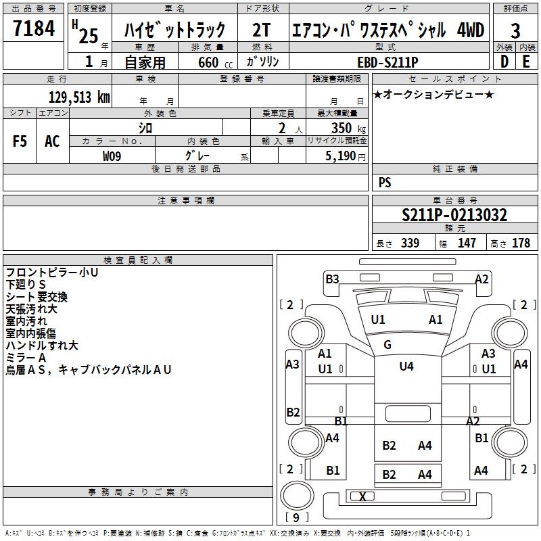Click the fuel type ガソリン
The image size is (541, 541).
click(x=262, y=62)
